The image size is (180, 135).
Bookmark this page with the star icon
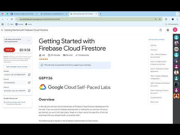click(160, 19)
